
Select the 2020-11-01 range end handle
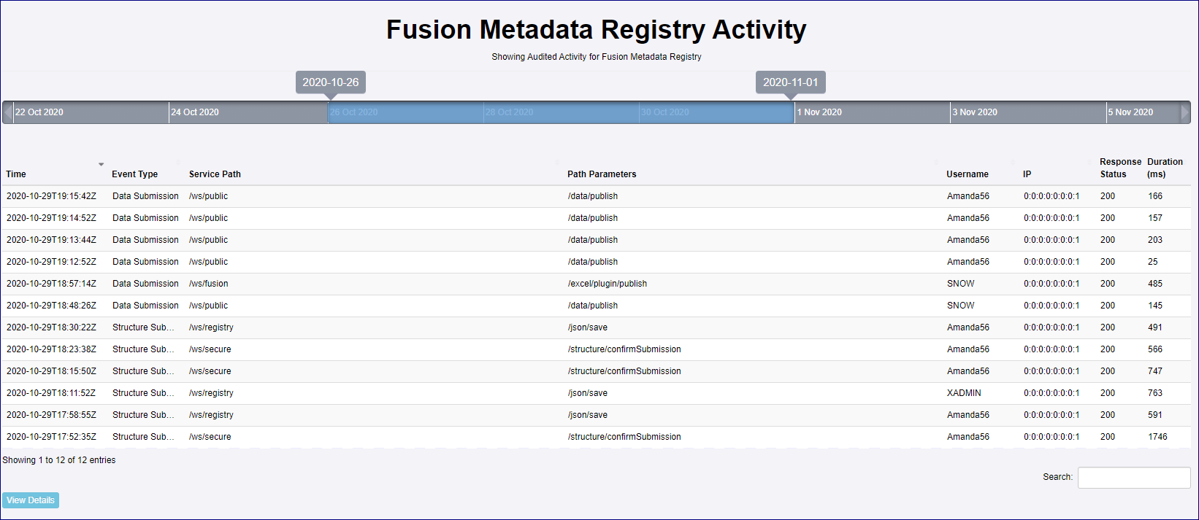(x=790, y=82)
